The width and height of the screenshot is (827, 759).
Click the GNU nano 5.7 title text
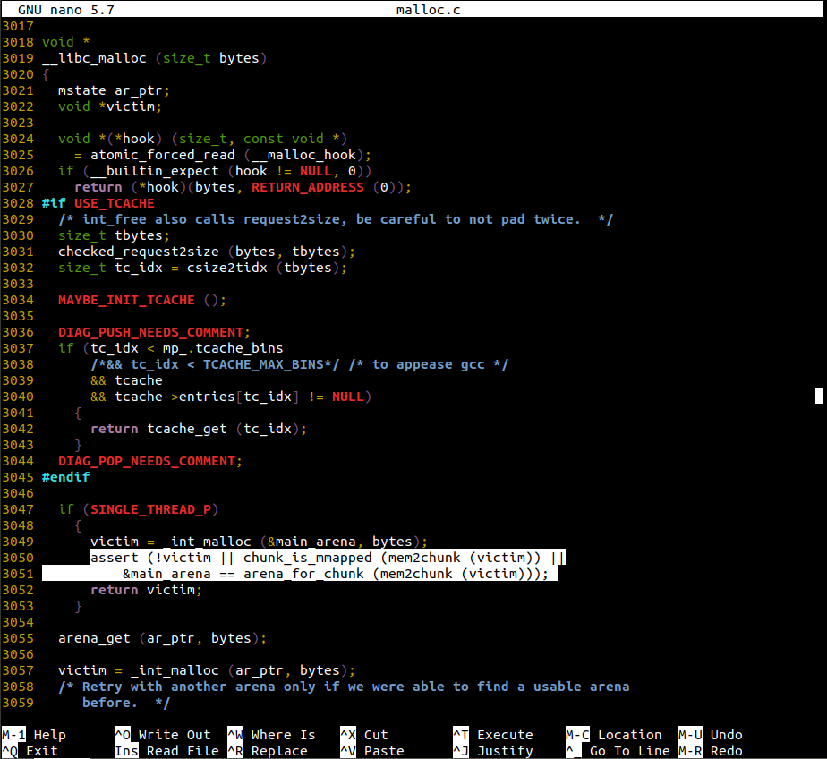[x=66, y=10]
